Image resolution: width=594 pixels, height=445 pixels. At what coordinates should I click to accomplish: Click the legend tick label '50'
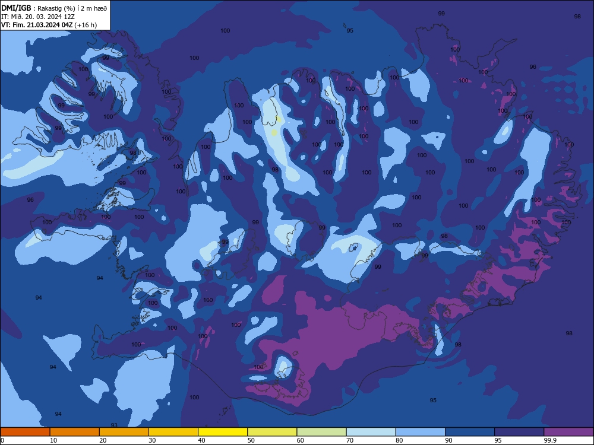point(251,440)
